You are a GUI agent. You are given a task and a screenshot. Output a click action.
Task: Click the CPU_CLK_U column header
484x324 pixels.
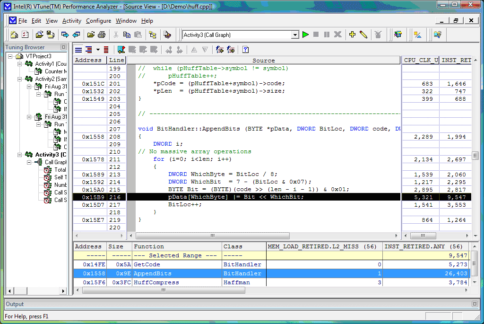pos(420,60)
